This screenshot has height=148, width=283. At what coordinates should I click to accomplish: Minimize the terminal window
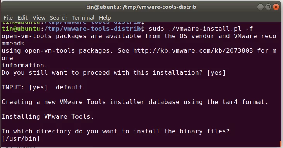pos(261,7)
